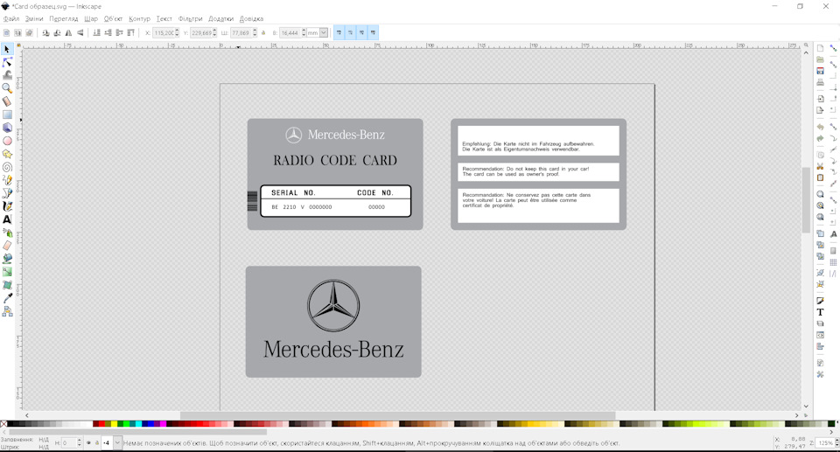Select the Spiral tool

click(7, 167)
